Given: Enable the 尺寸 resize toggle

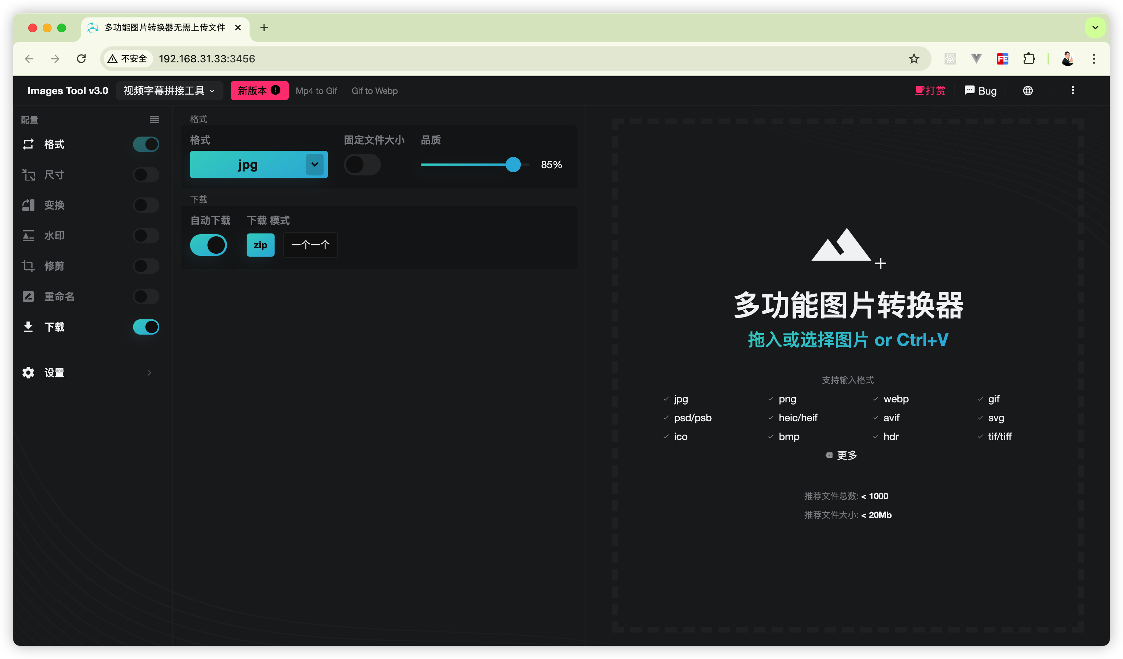Looking at the screenshot, I should coord(146,175).
